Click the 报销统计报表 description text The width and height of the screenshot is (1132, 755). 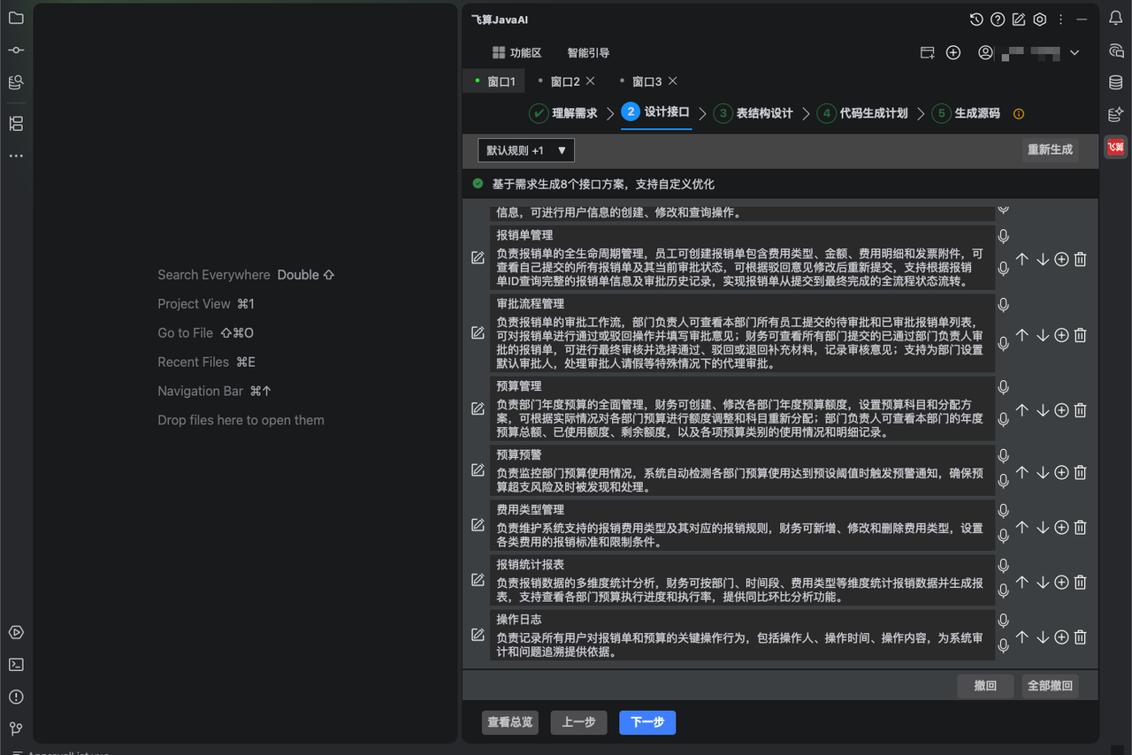pyautogui.click(x=742, y=590)
